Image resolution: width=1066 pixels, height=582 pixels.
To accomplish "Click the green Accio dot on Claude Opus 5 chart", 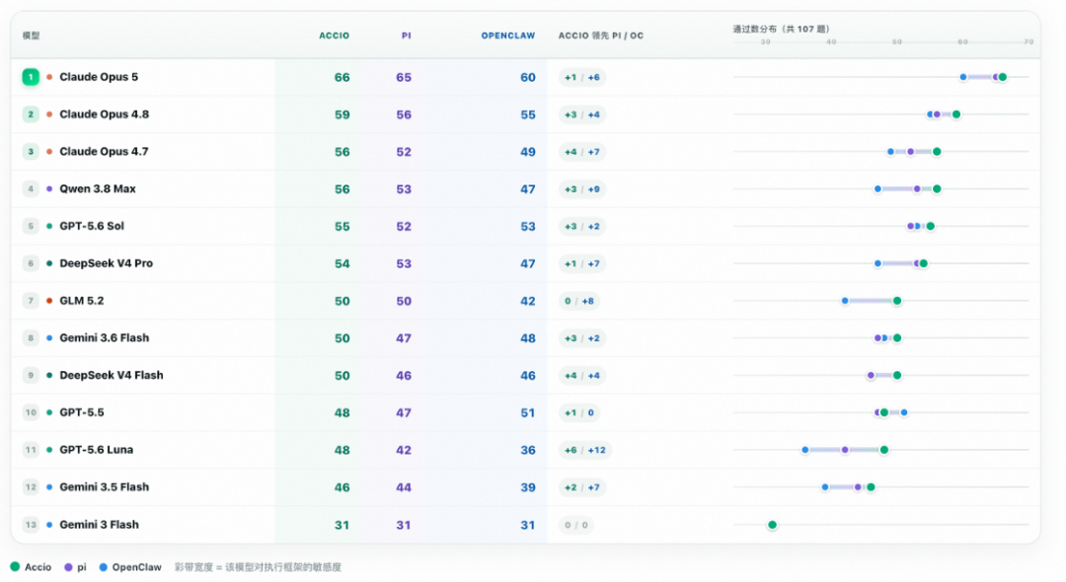I will pyautogui.click(x=1003, y=77).
